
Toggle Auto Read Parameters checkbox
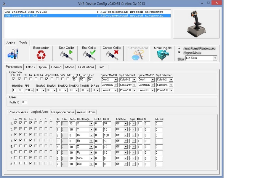click(179, 48)
